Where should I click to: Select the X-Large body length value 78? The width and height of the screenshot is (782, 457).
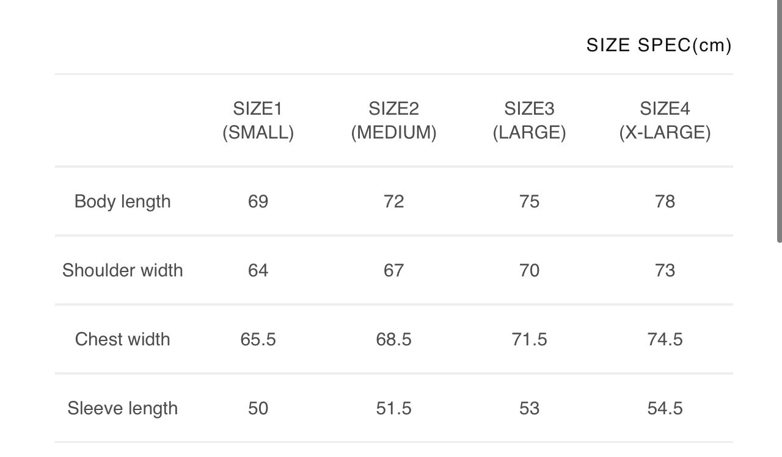[665, 201]
